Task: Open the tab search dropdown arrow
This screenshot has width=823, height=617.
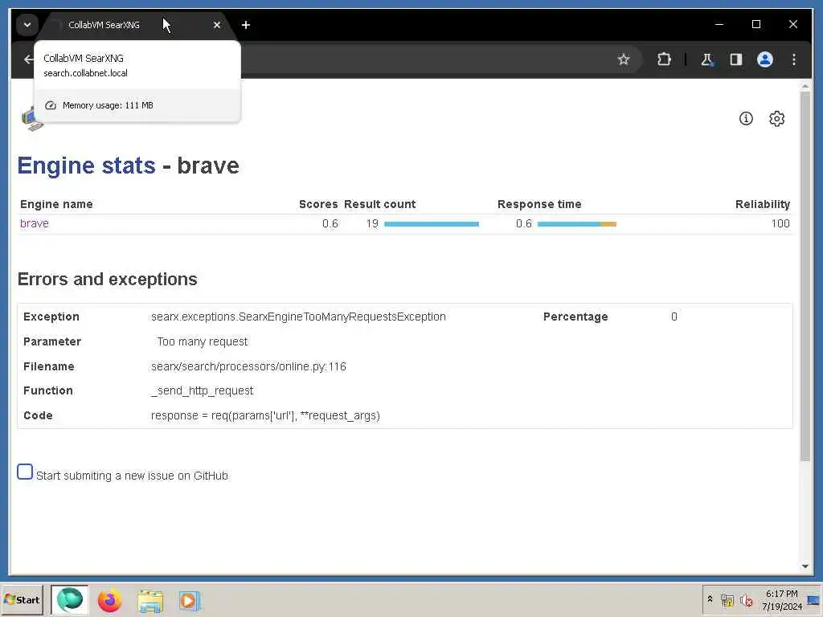Action: coord(27,25)
